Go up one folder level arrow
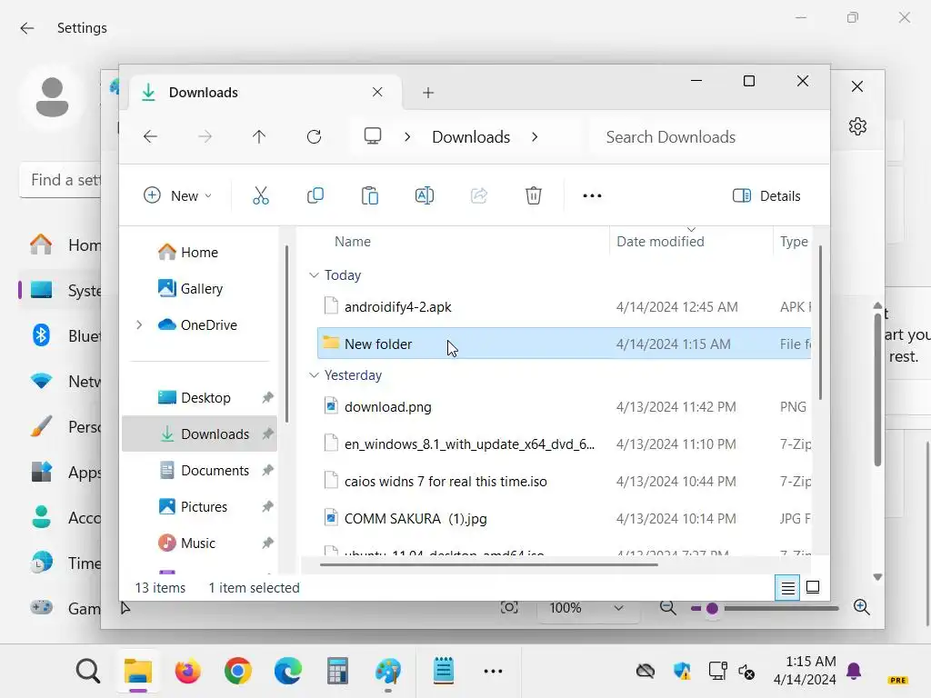The image size is (931, 698). click(x=259, y=137)
